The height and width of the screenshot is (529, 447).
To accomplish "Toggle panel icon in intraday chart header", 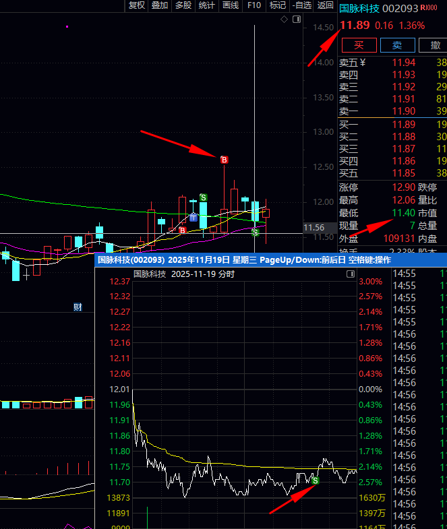I will point(351,274).
